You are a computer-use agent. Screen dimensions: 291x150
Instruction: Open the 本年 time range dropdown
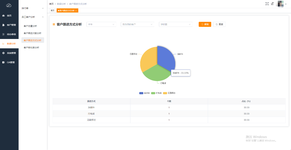point(101,24)
